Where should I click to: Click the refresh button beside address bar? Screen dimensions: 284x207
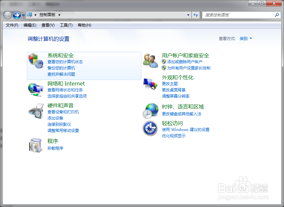point(196,15)
